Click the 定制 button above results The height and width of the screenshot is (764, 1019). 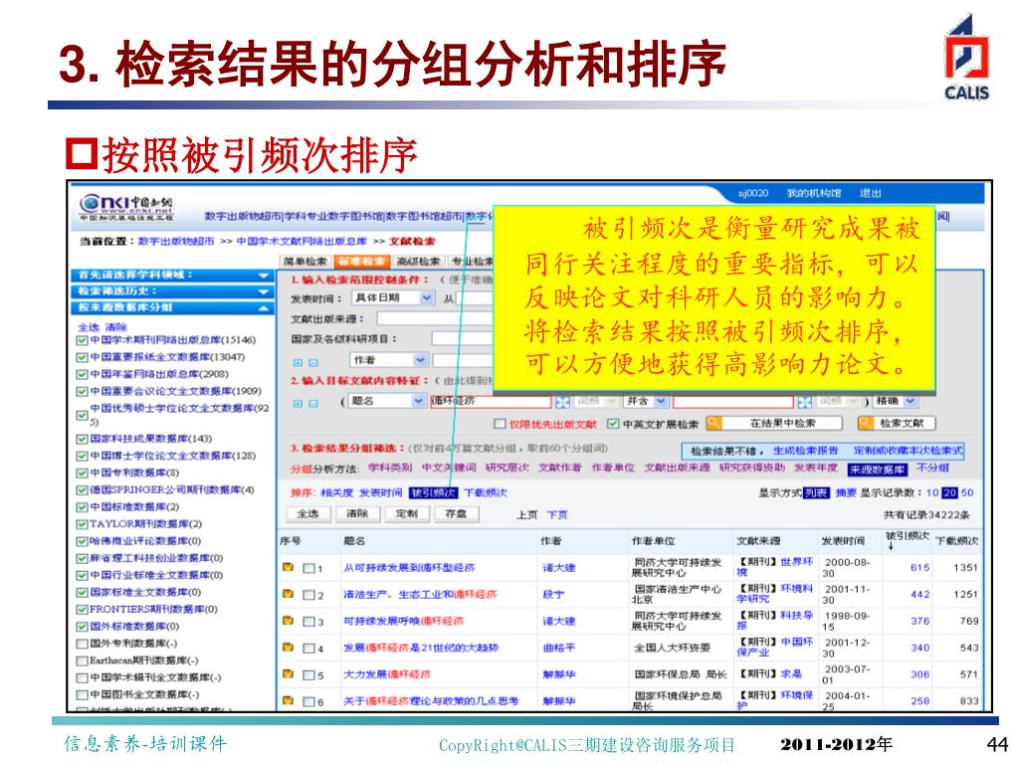point(407,514)
